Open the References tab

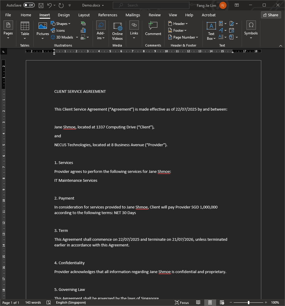[x=108, y=15]
